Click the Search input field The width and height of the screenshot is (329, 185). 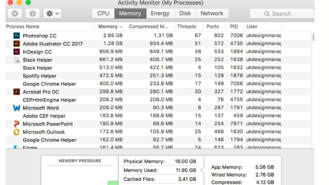pos(282,13)
